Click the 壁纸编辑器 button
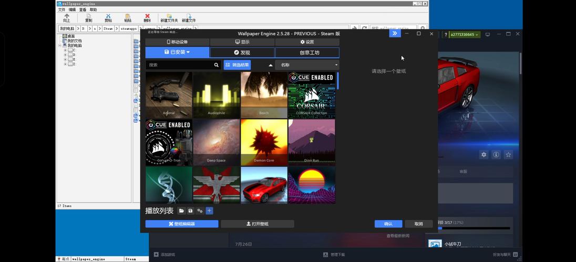Viewport: 576px width, 262px height. 182,224
